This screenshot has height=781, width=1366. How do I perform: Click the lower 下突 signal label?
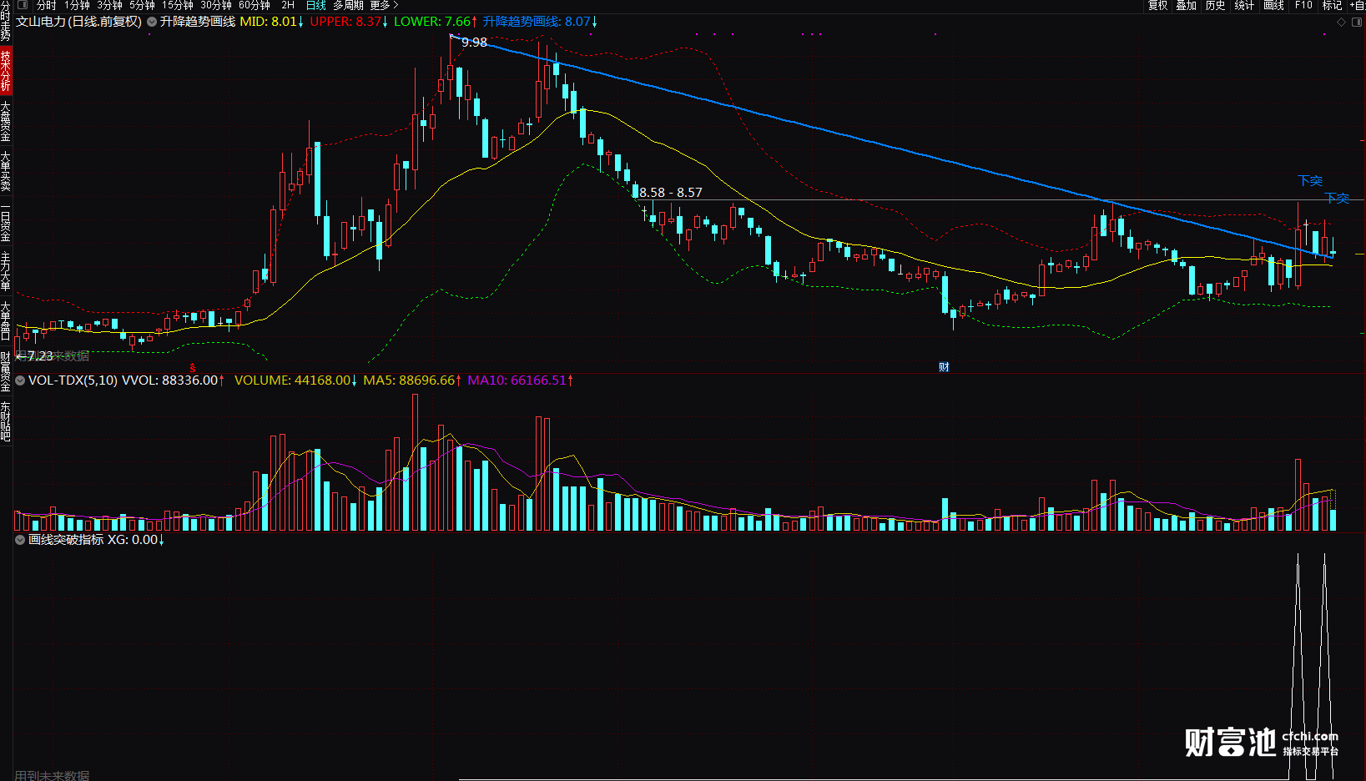(x=1337, y=198)
